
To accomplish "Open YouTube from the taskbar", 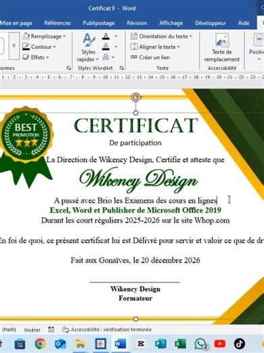I will (220, 344).
